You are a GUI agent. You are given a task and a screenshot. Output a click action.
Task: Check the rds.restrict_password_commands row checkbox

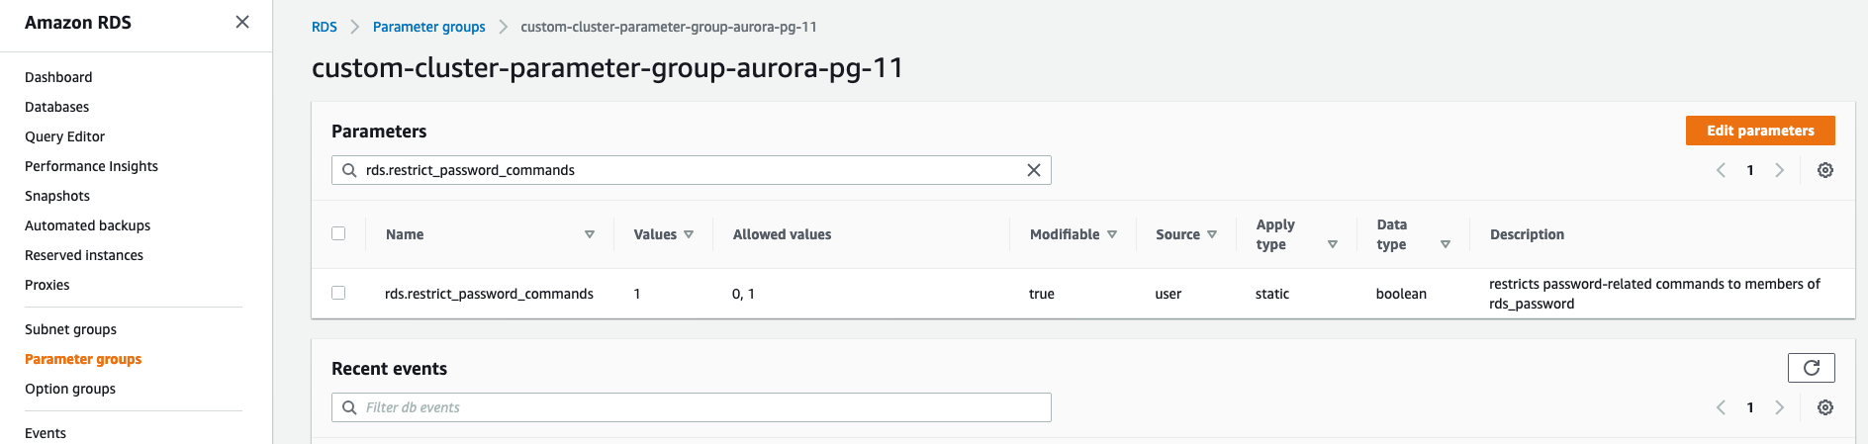(x=338, y=293)
